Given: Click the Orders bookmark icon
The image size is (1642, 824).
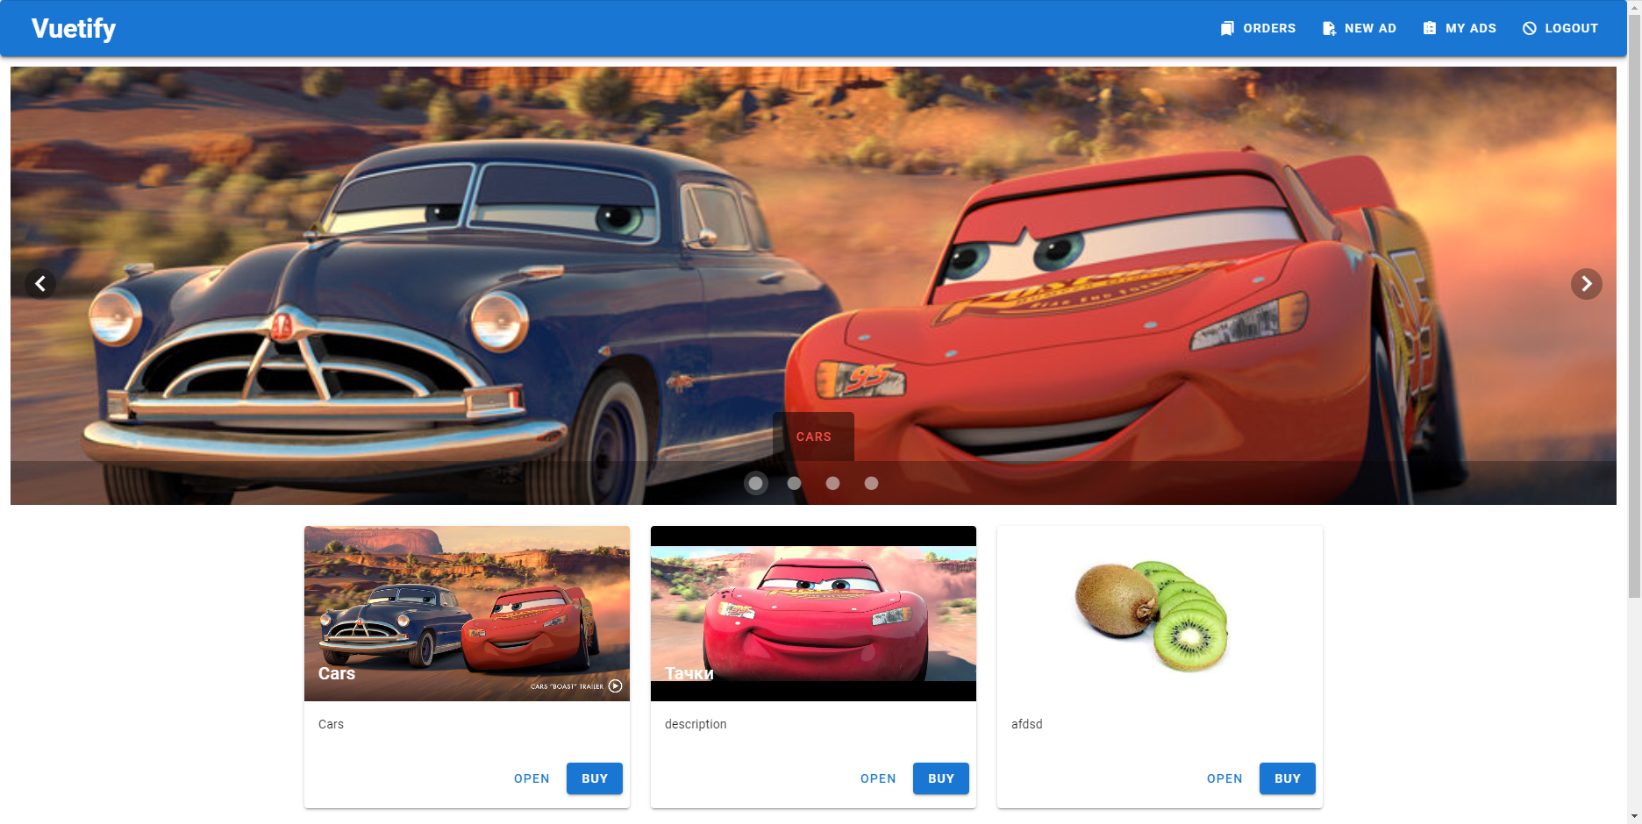Looking at the screenshot, I should [x=1227, y=29].
